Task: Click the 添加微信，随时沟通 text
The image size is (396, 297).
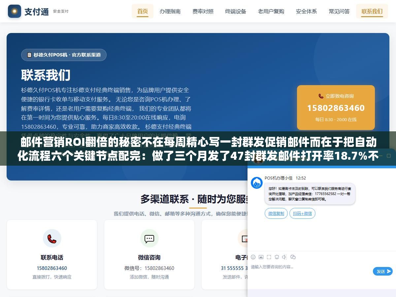Action: click(x=149, y=277)
